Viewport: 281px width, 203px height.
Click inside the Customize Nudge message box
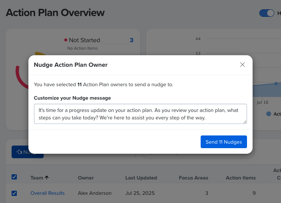tap(140, 114)
